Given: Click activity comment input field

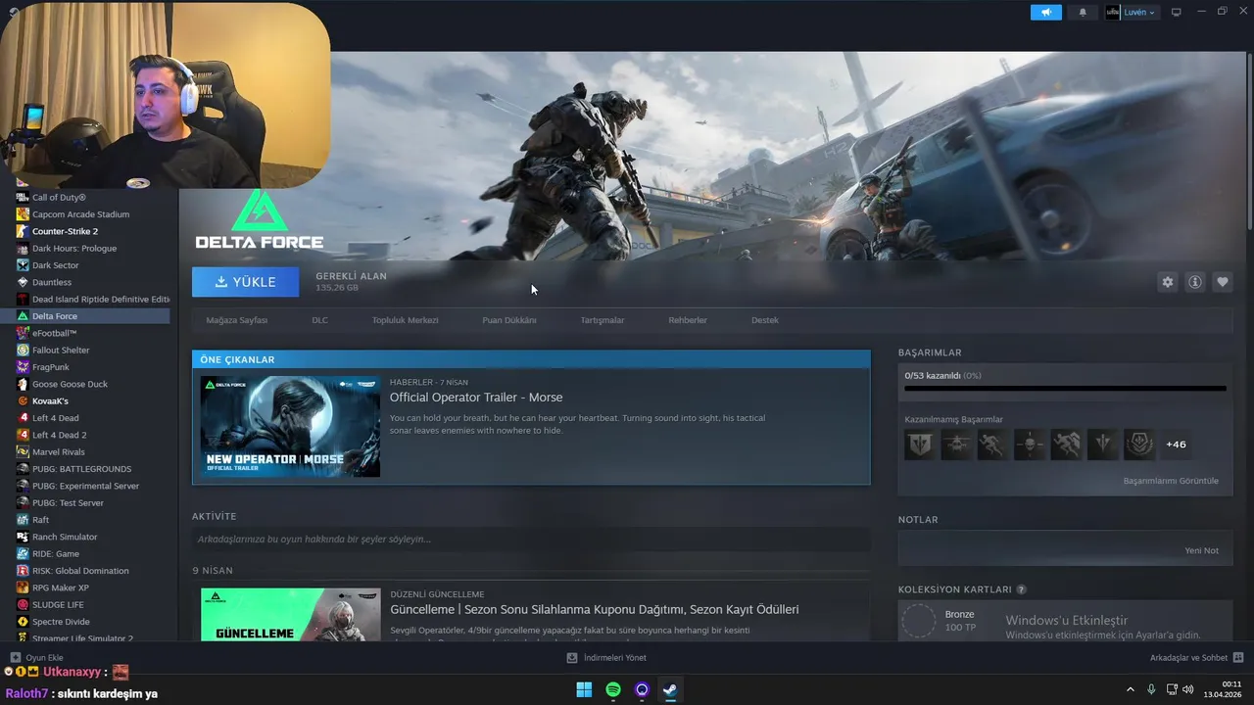Looking at the screenshot, I should pyautogui.click(x=531, y=540).
